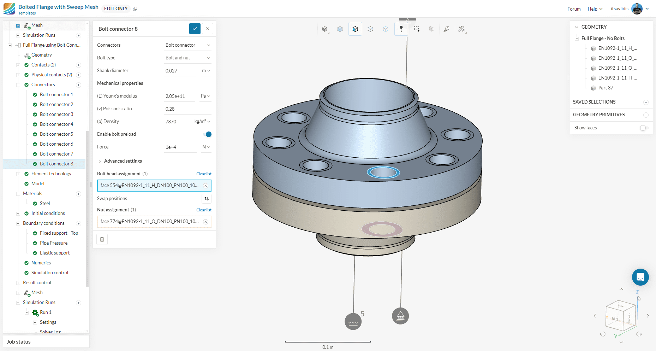Open the Bolt type dropdown
This screenshot has width=656, height=351.
point(188,58)
